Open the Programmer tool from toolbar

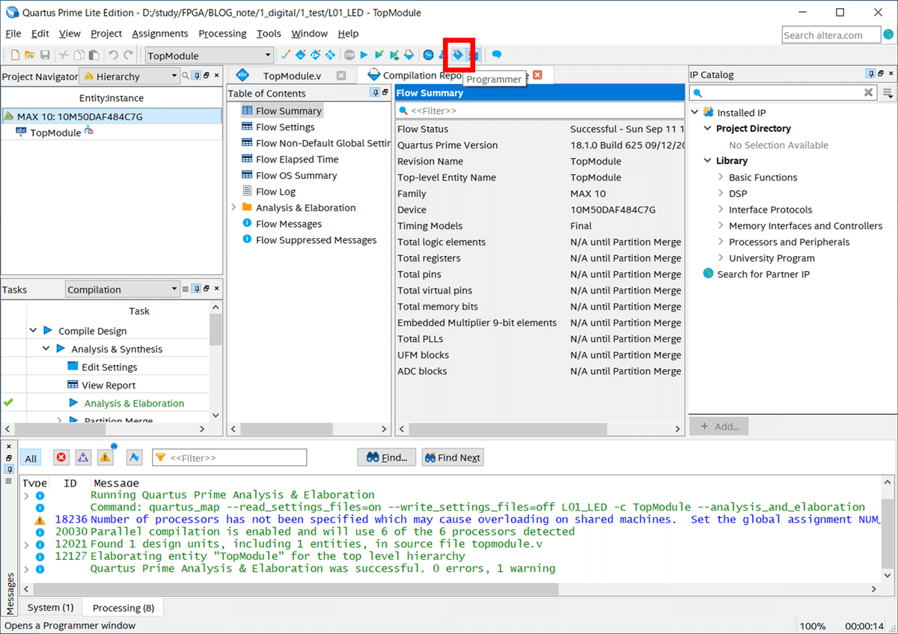point(457,55)
